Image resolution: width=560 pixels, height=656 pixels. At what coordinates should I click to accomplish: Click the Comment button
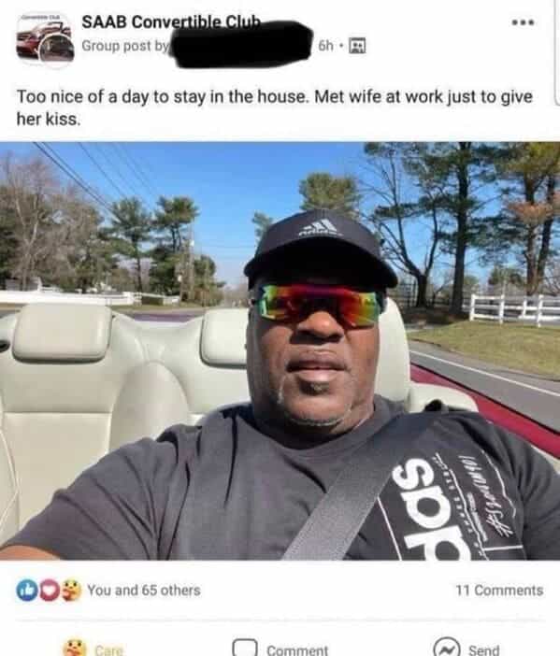280,649
